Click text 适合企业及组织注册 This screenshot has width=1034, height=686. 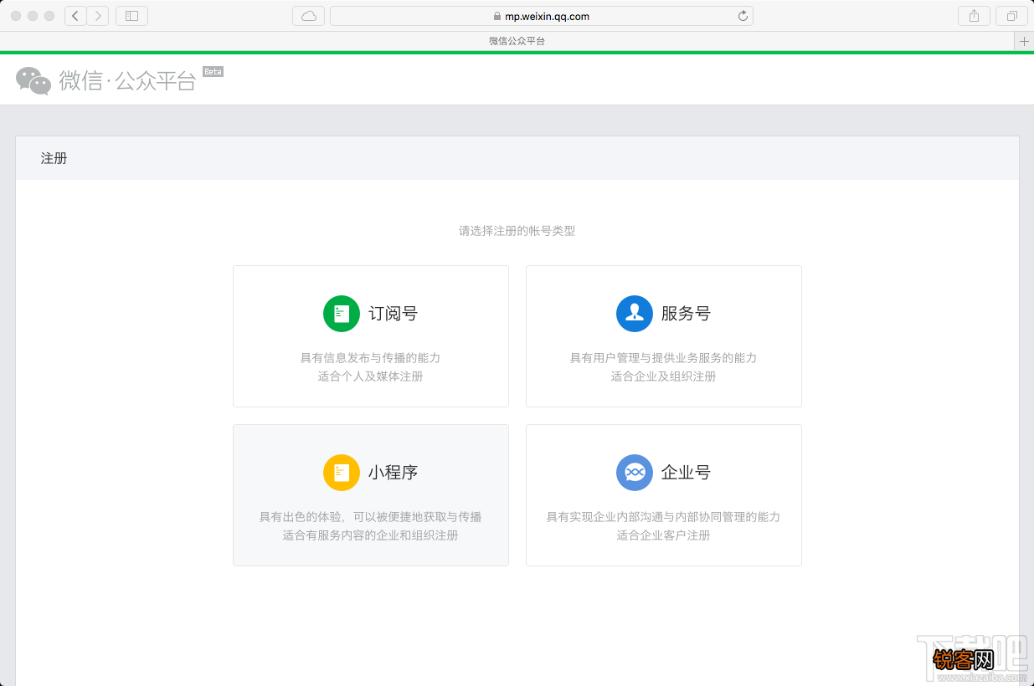[663, 376]
